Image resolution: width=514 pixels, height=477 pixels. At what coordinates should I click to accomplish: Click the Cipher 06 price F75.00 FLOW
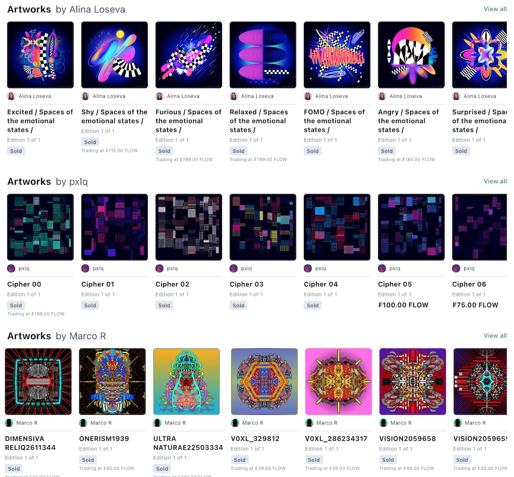475,305
